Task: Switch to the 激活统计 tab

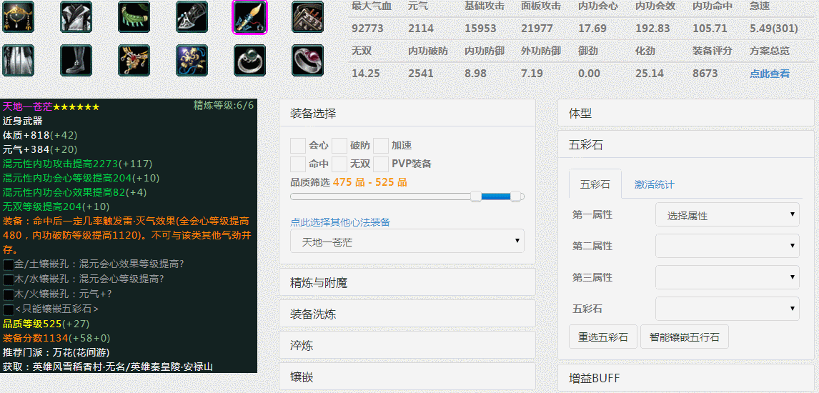Action: [654, 184]
